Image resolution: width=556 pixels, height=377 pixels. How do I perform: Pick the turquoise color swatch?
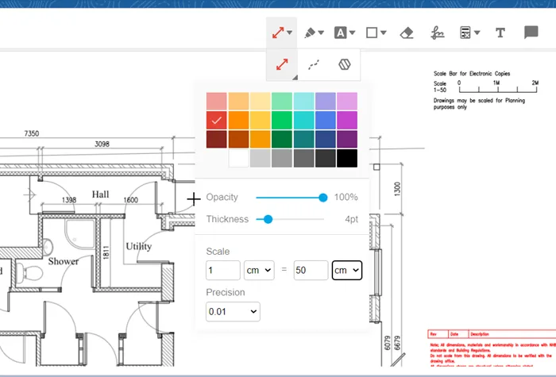(303, 120)
